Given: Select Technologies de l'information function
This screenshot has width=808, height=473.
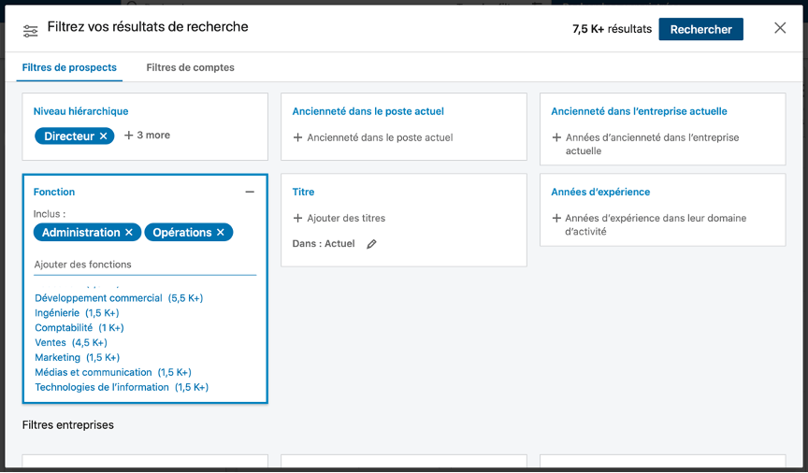Looking at the screenshot, I should point(122,388).
